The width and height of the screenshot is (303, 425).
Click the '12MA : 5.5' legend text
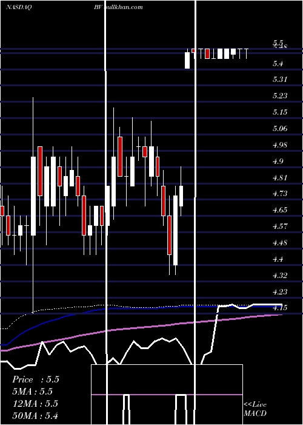point(36,404)
